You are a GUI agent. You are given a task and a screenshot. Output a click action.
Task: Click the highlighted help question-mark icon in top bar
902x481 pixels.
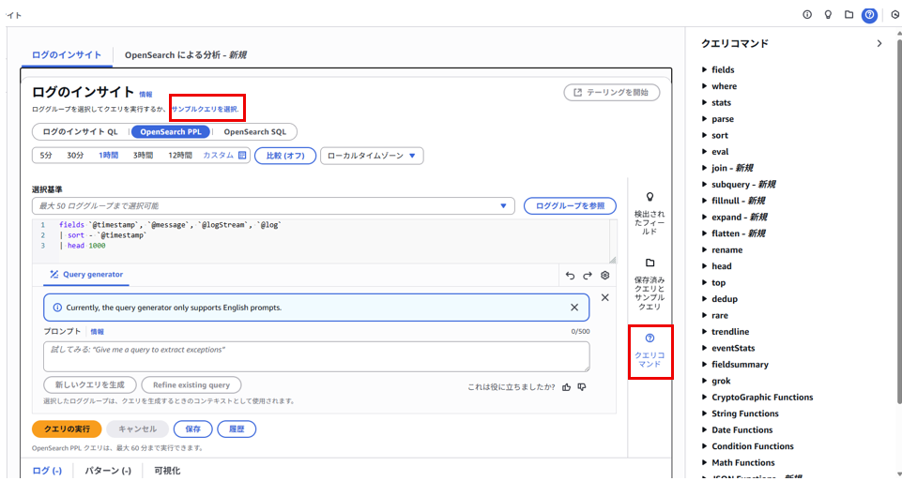point(869,15)
